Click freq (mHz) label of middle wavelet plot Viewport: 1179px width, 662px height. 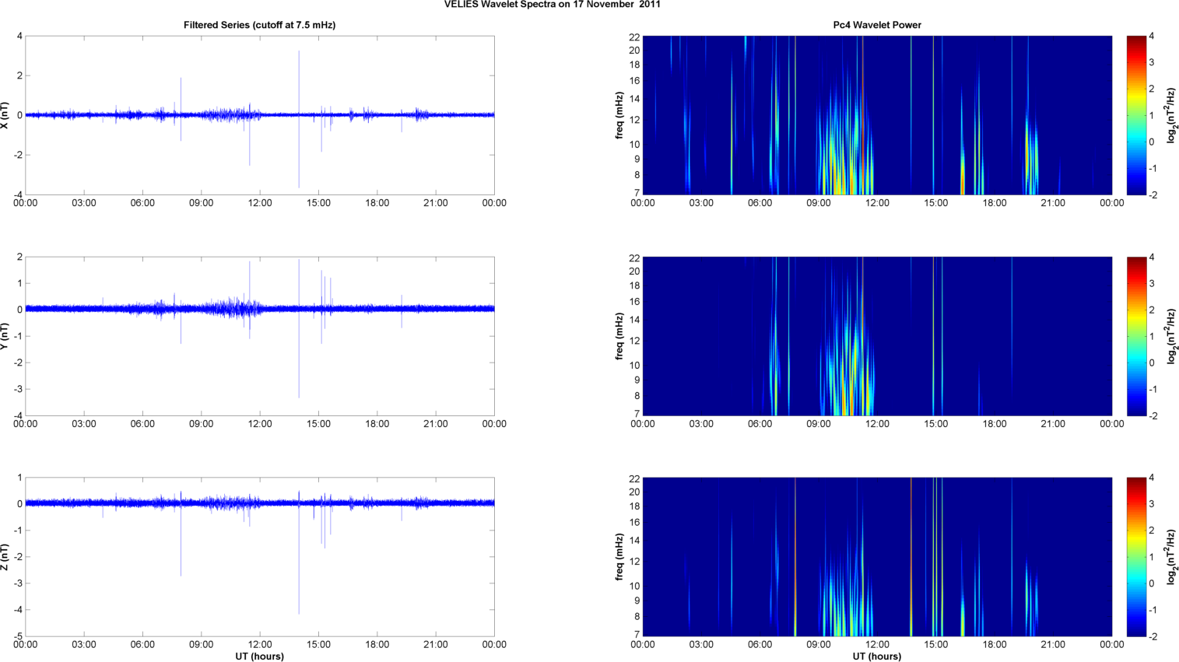click(619, 336)
